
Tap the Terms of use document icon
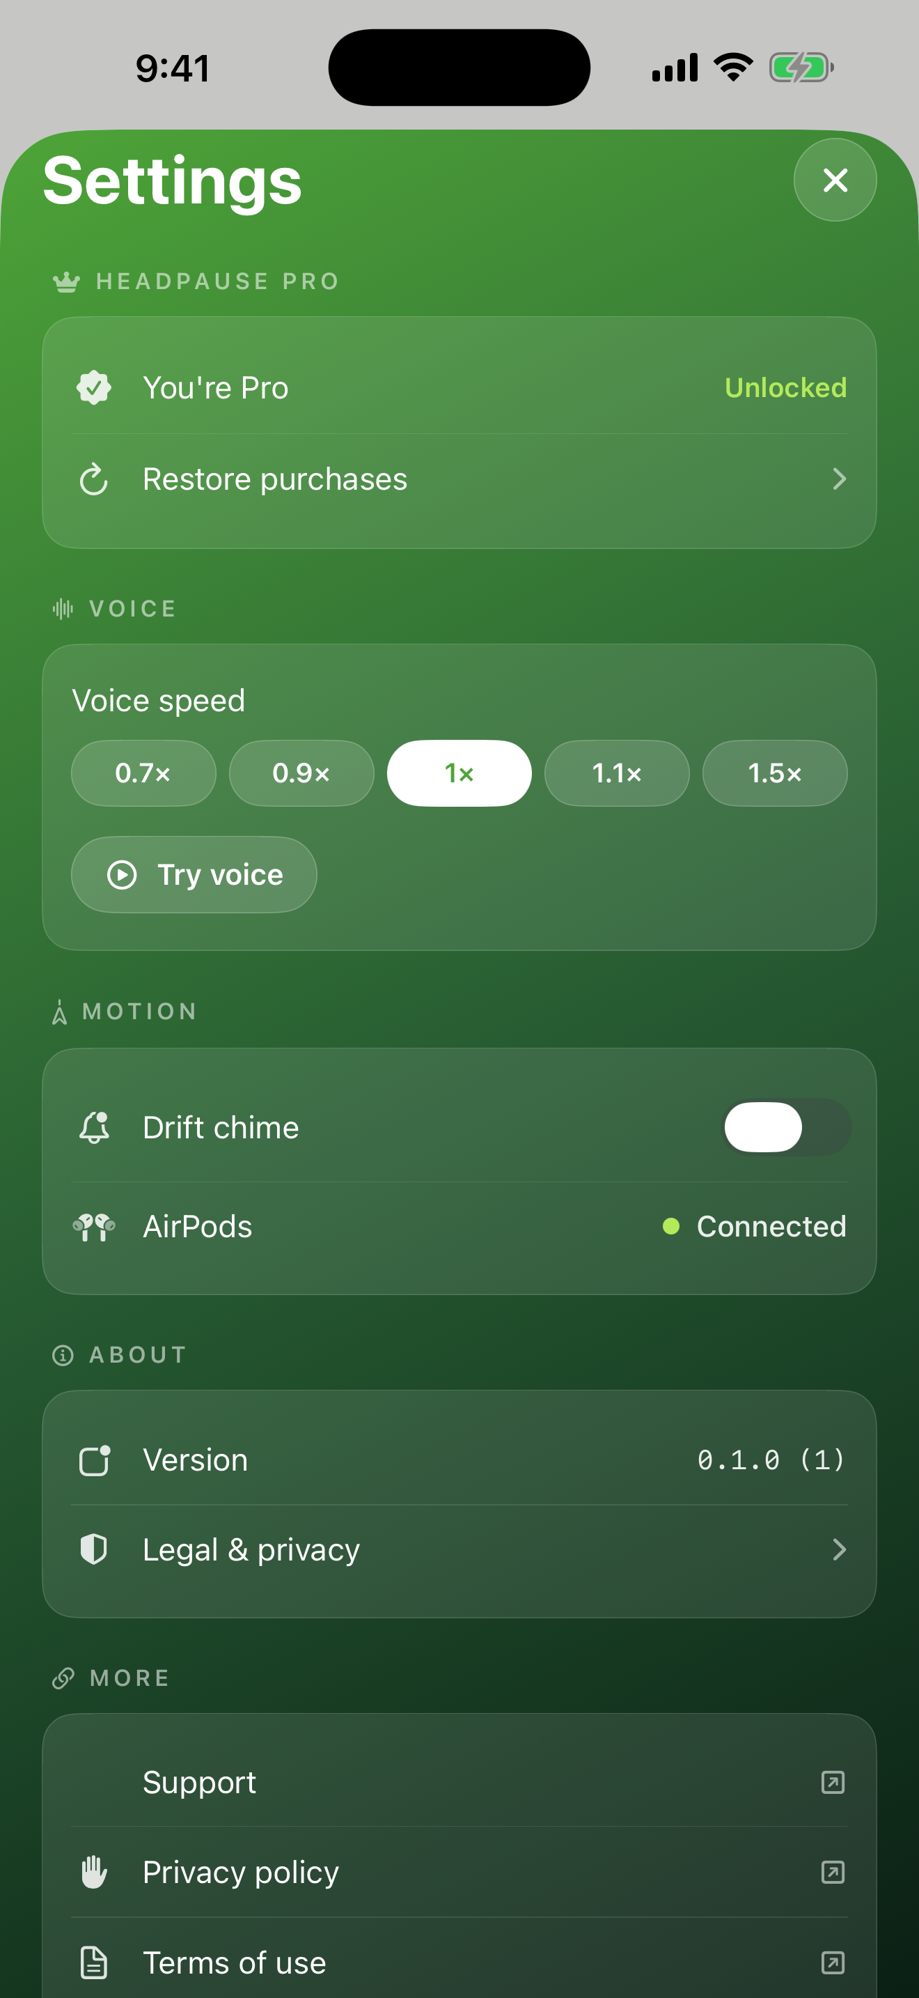point(94,1963)
